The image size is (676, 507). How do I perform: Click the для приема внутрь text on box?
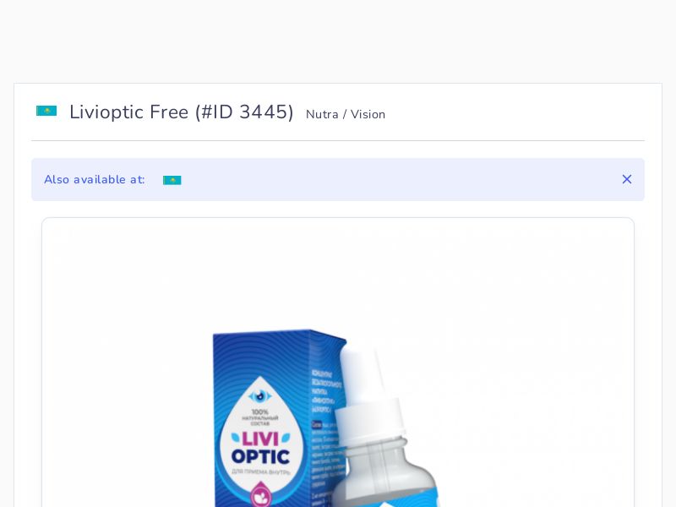260,472
